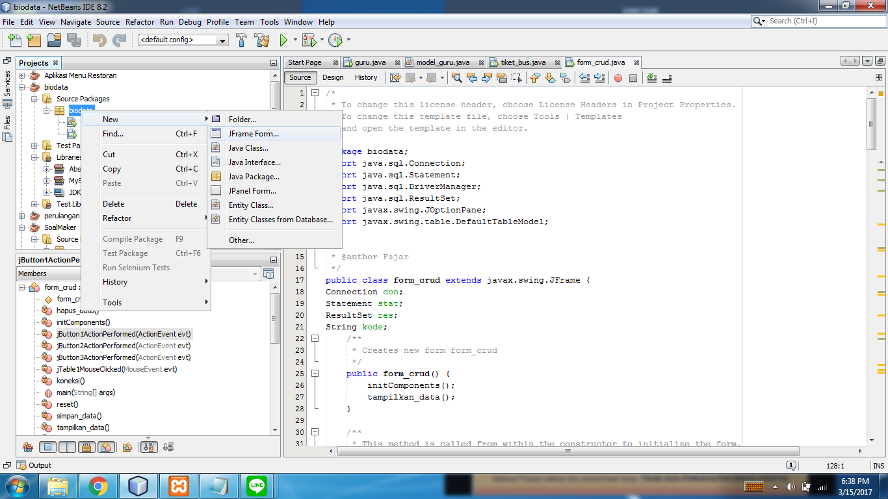Collapse the code fold at line 25
Image resolution: width=888 pixels, height=499 pixels.
tap(315, 374)
